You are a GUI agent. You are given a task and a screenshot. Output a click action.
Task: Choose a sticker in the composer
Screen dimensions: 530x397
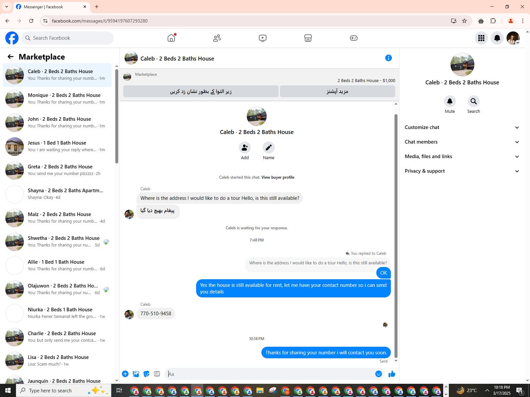pyautogui.click(x=146, y=374)
